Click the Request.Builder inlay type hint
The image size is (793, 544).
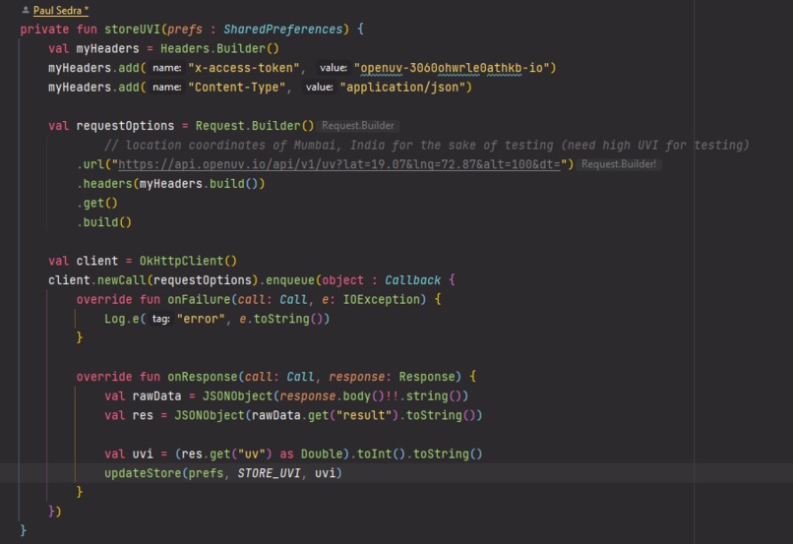[x=358, y=125]
